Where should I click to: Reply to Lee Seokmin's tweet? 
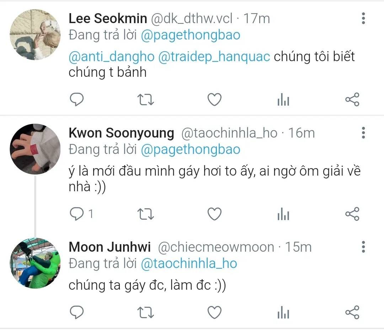76,100
